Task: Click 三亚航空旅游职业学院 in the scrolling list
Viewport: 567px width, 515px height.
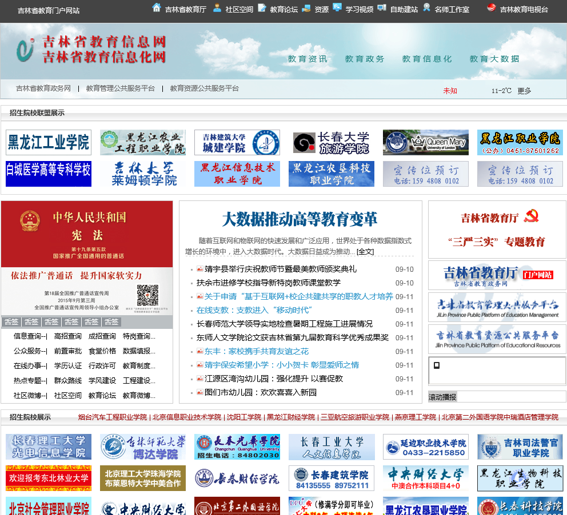Action: pyautogui.click(x=355, y=417)
